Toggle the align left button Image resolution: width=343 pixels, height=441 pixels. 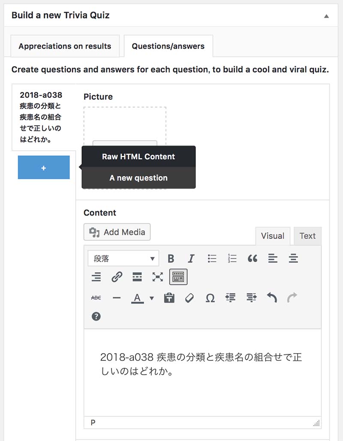273,259
